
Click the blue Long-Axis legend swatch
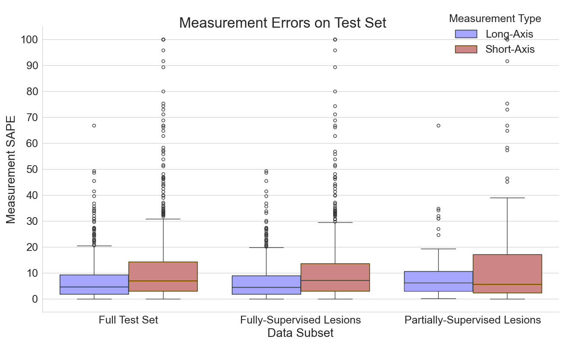pyautogui.click(x=466, y=34)
